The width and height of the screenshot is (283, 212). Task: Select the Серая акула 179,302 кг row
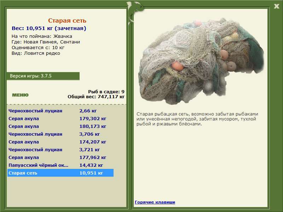(60, 119)
